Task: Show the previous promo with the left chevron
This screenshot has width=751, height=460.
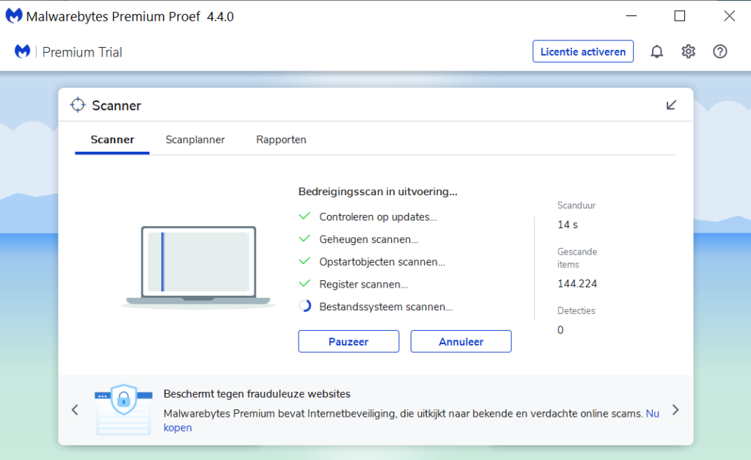Action: pos(75,409)
